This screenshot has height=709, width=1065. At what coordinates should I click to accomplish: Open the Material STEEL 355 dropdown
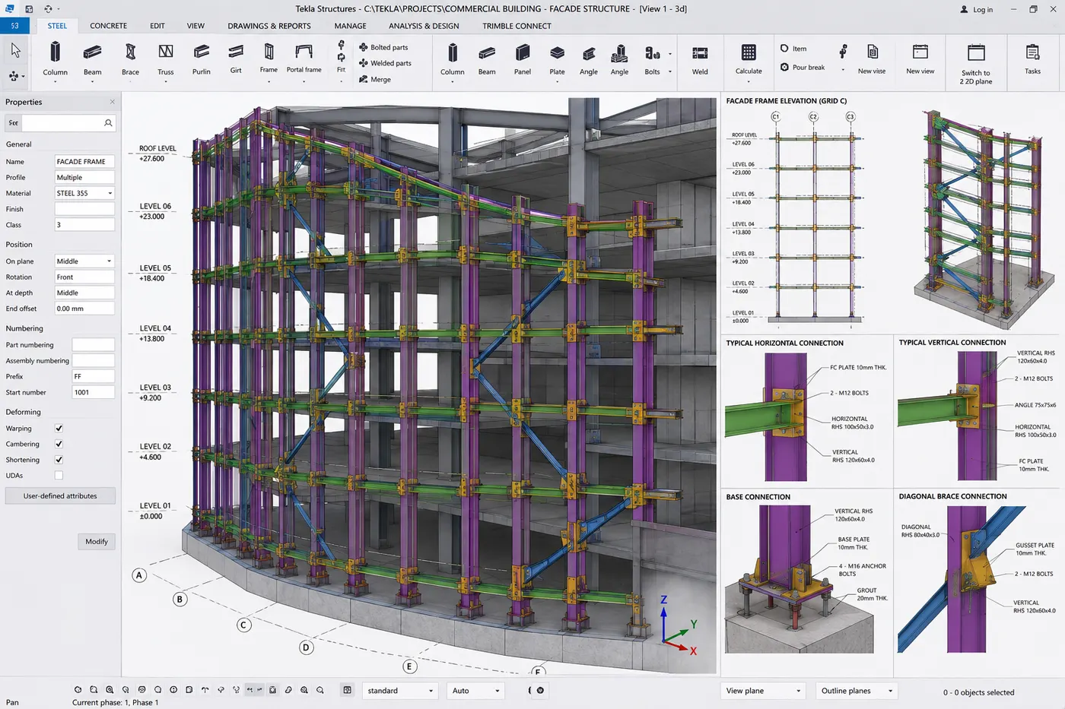pos(84,193)
